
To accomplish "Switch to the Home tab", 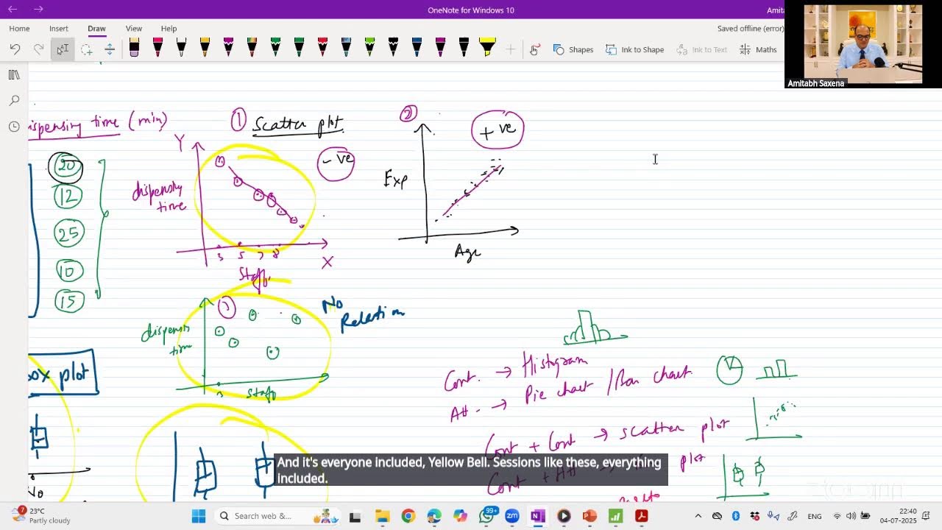I will 19,29.
